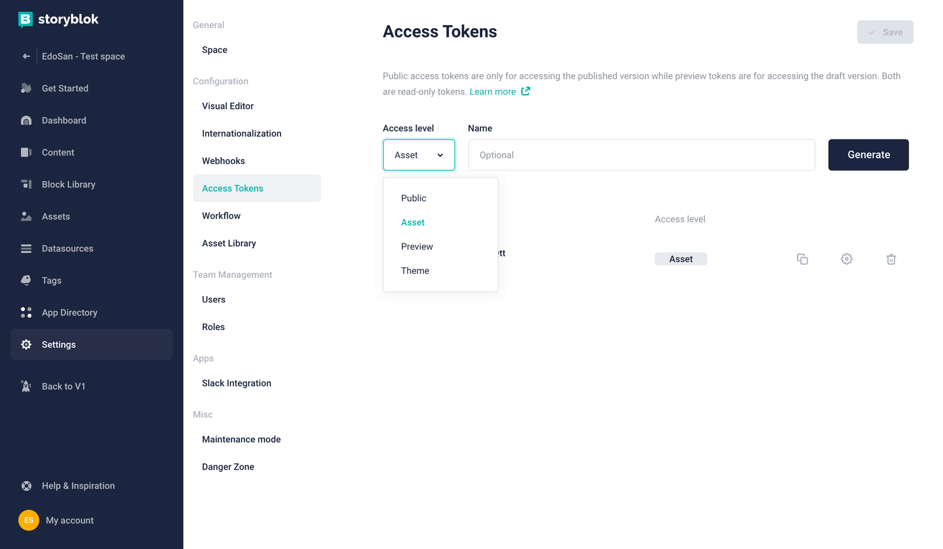This screenshot has width=943, height=549.
Task: Go to Dashboard label in sidebar
Action: [64, 121]
